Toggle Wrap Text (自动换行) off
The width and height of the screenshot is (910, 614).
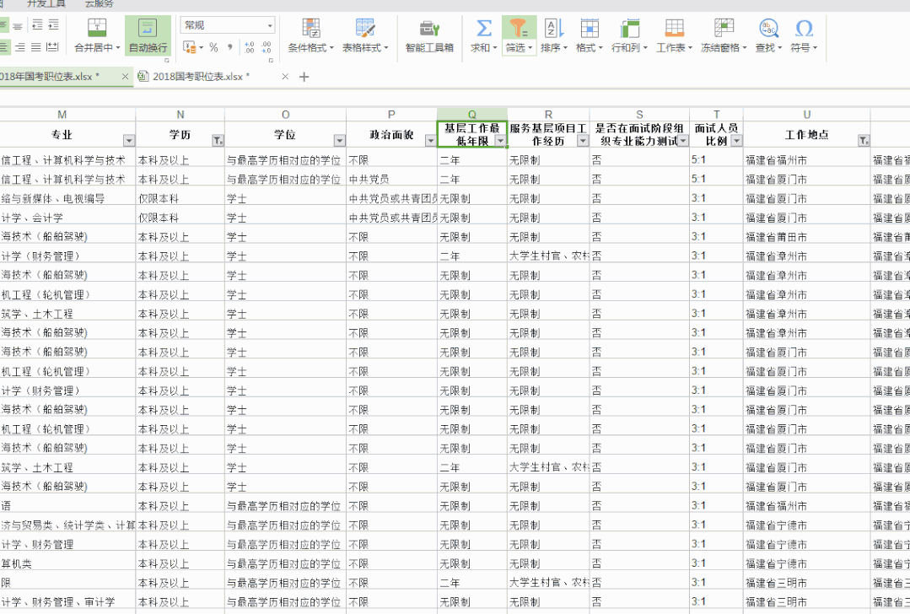point(148,35)
